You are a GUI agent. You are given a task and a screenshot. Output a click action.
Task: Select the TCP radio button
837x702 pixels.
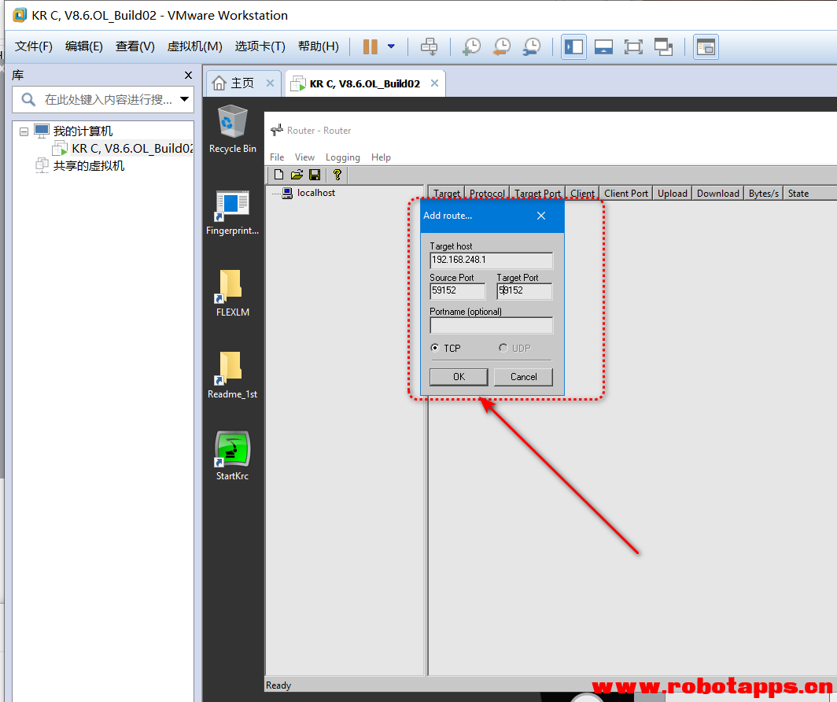click(x=435, y=348)
